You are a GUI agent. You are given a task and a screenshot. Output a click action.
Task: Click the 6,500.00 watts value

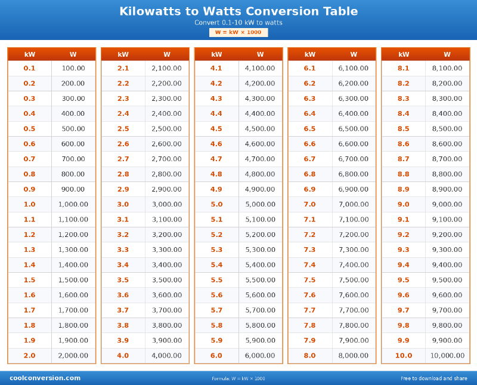click(x=354, y=128)
